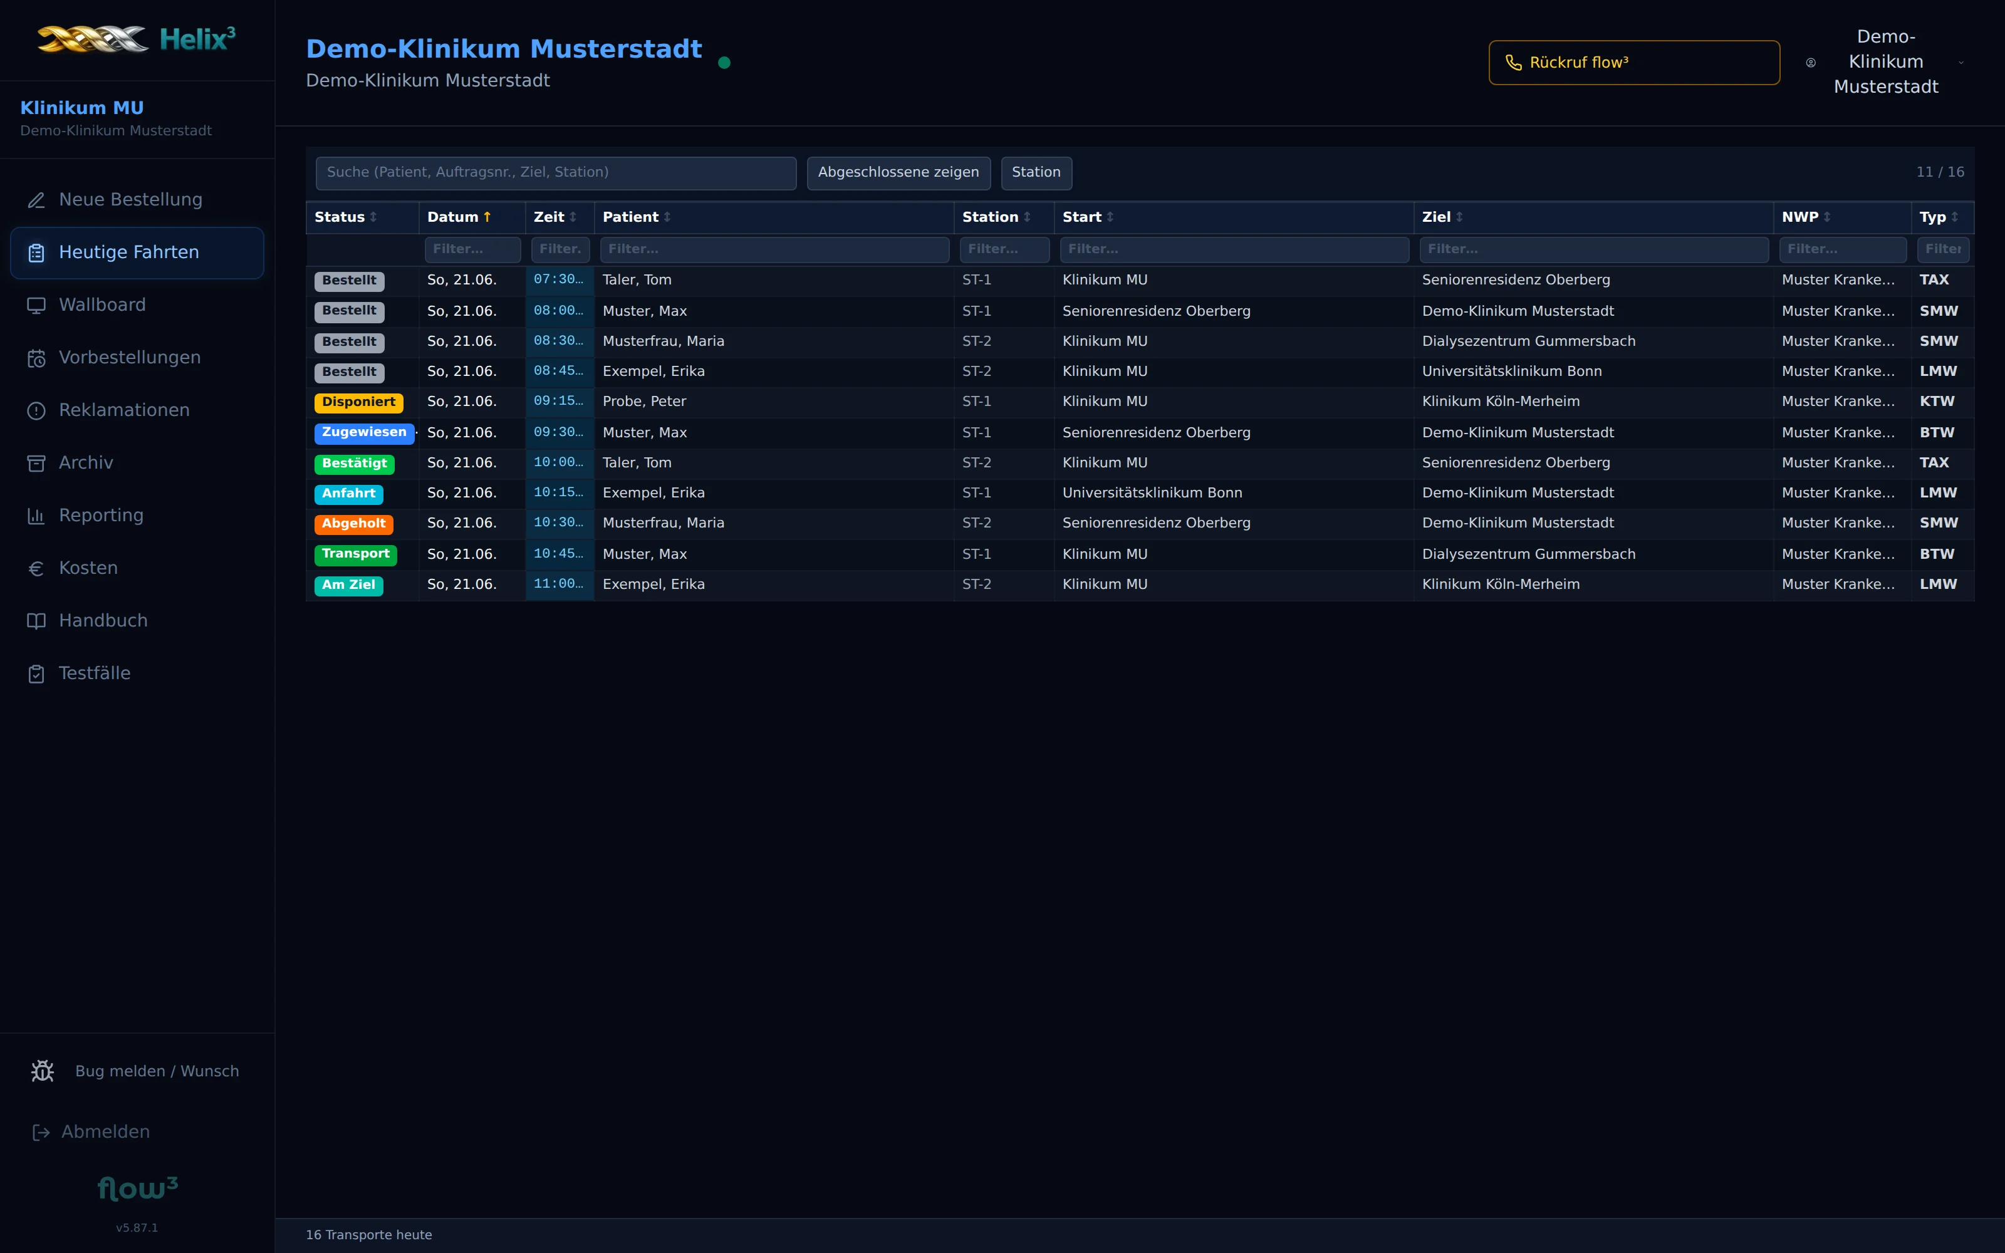Select the 07:30 time cell
Image resolution: width=2005 pixels, height=1253 pixels.
560,280
